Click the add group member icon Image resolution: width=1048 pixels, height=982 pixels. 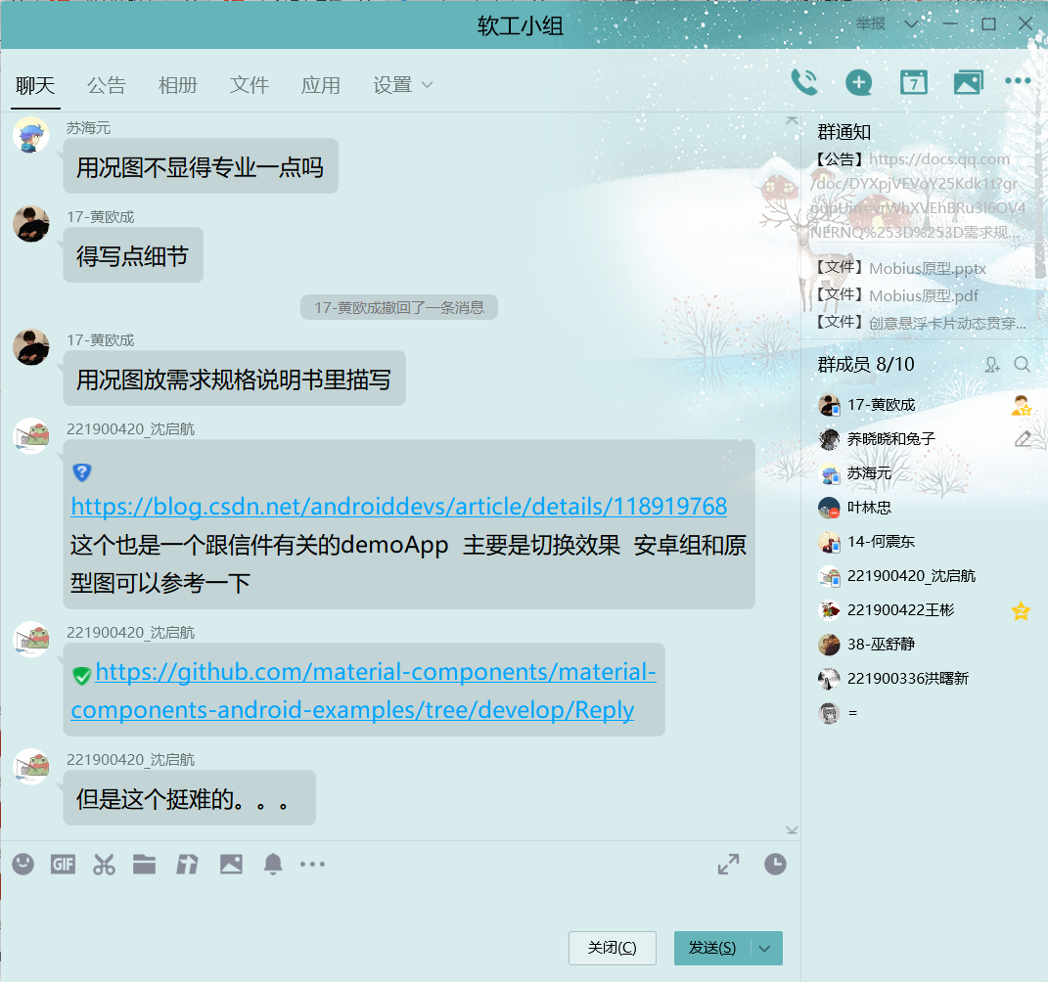tap(992, 365)
